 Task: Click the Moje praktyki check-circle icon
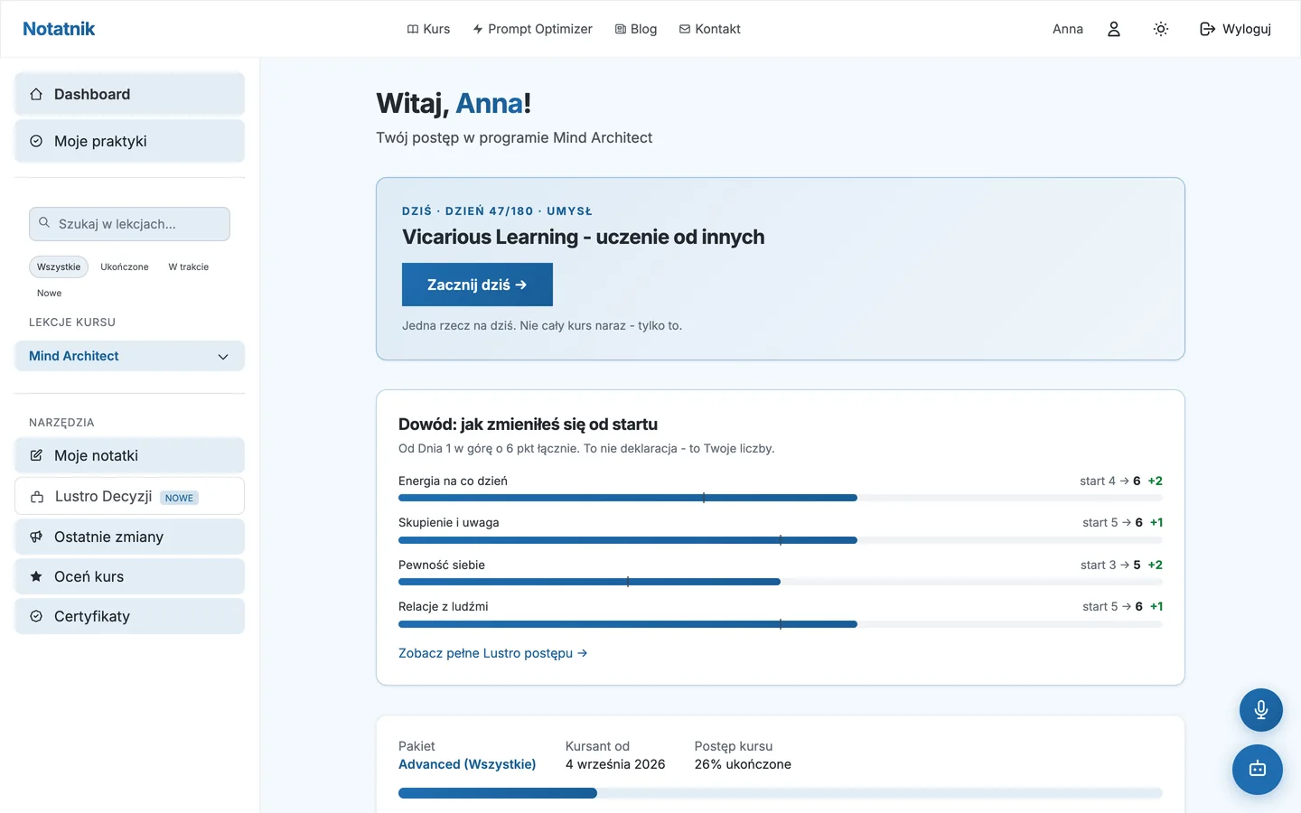pyautogui.click(x=36, y=141)
